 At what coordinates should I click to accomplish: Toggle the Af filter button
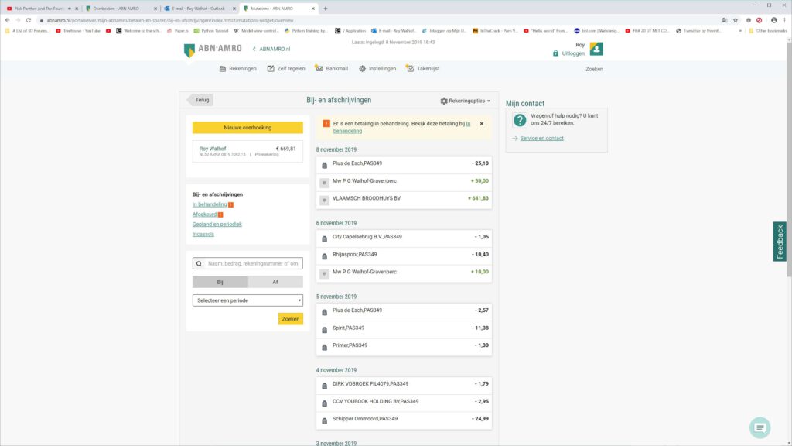pyautogui.click(x=275, y=283)
